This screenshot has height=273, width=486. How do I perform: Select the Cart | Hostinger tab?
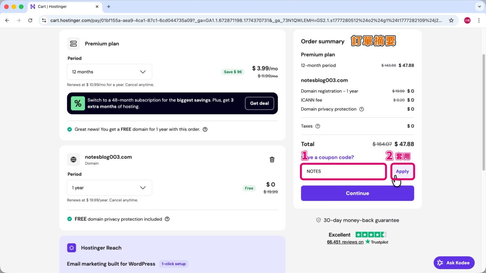tap(65, 6)
